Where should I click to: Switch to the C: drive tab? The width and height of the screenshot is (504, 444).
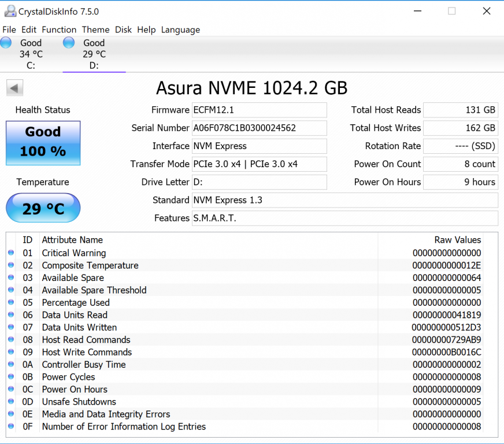(31, 54)
